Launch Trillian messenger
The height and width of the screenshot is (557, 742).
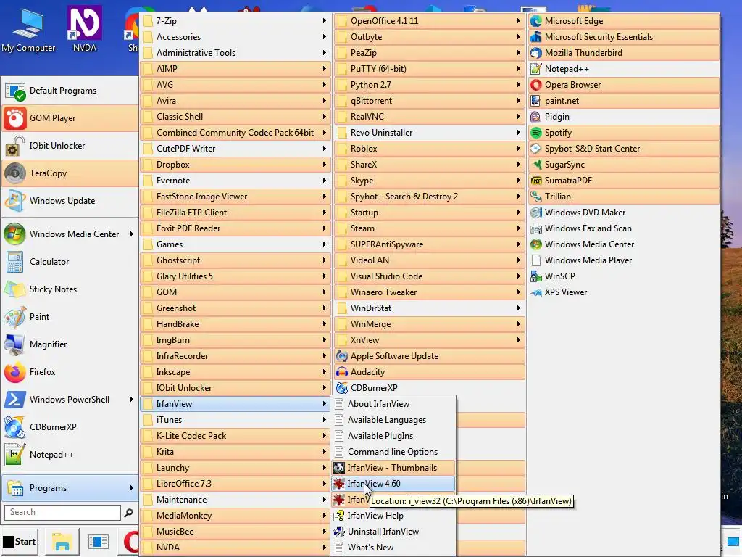(x=624, y=196)
